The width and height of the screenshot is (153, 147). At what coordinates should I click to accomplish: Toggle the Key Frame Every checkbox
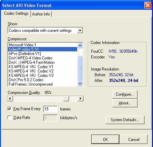[x=9, y=109]
